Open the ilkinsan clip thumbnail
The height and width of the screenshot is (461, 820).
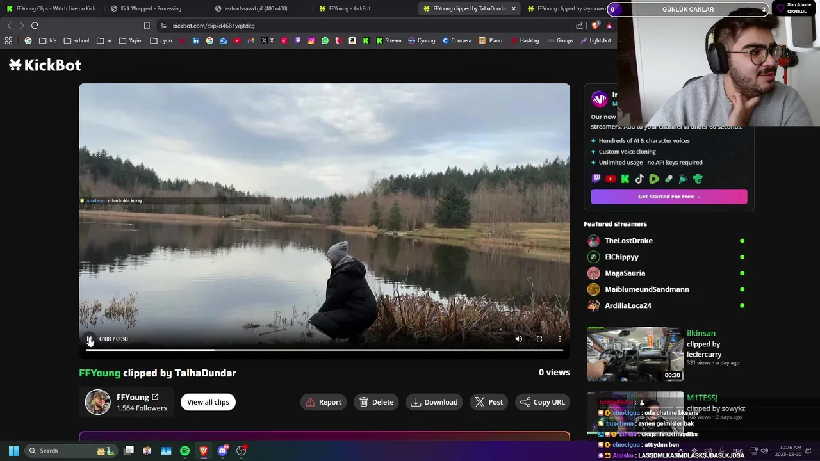[635, 354]
